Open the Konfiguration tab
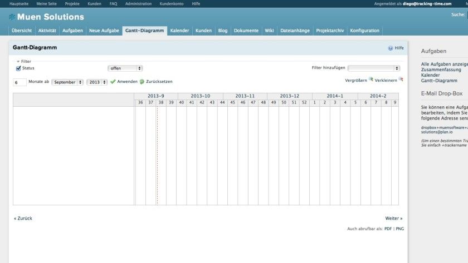This screenshot has width=468, height=263. [365, 31]
